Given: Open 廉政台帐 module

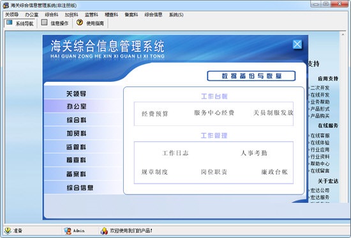Looking at the screenshot, I should 274,172.
